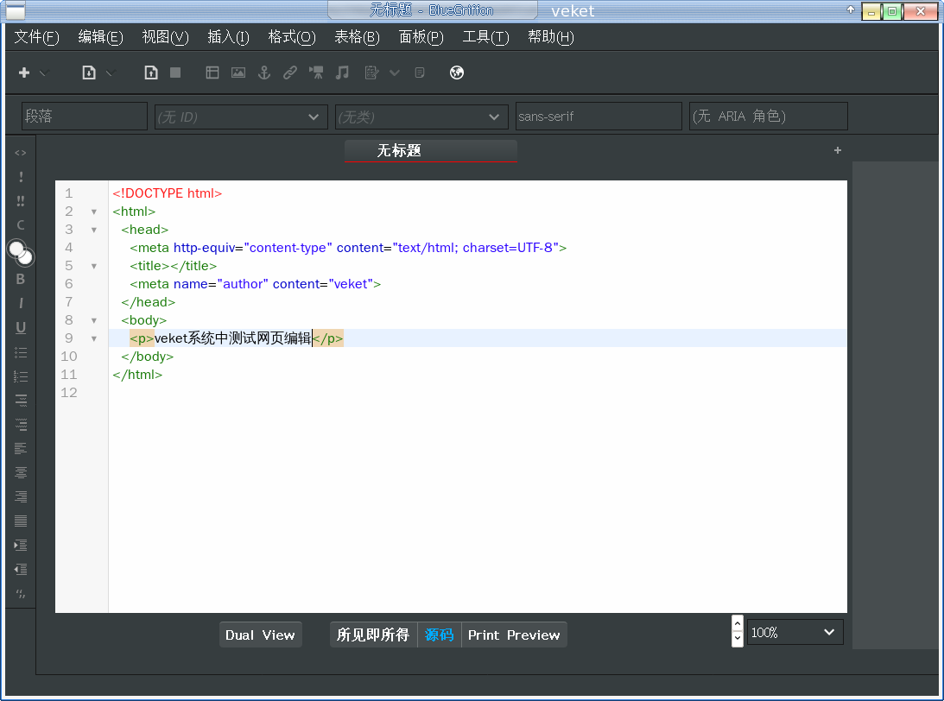Click the anchor insert icon
Image resolution: width=944 pixels, height=701 pixels.
click(265, 73)
